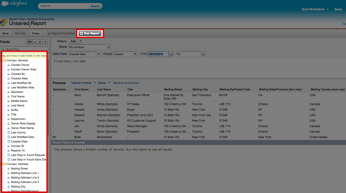
Task: Open Report Properties
Action: click(x=61, y=33)
